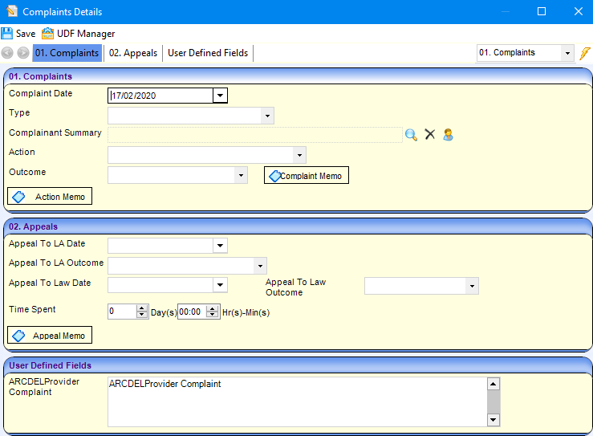
Task: Click the forward navigation arrow icon
Action: point(22,53)
